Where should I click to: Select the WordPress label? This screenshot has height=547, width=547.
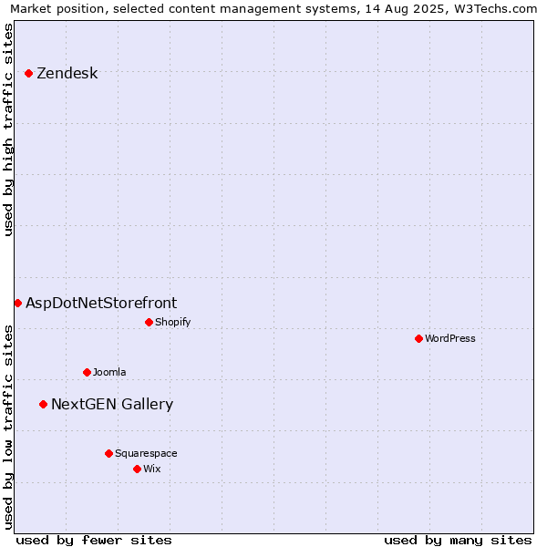[450, 338]
